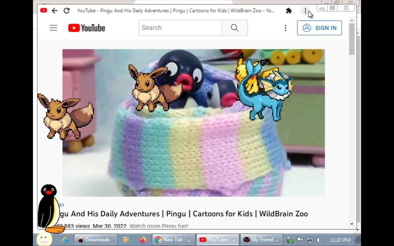Switch to the YouTube taskbar button
Screen dimensions: 394x246
(x=218, y=240)
